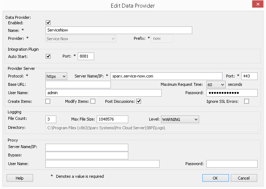Click the OK button
The height and width of the screenshot is (189, 266).
[215, 178]
